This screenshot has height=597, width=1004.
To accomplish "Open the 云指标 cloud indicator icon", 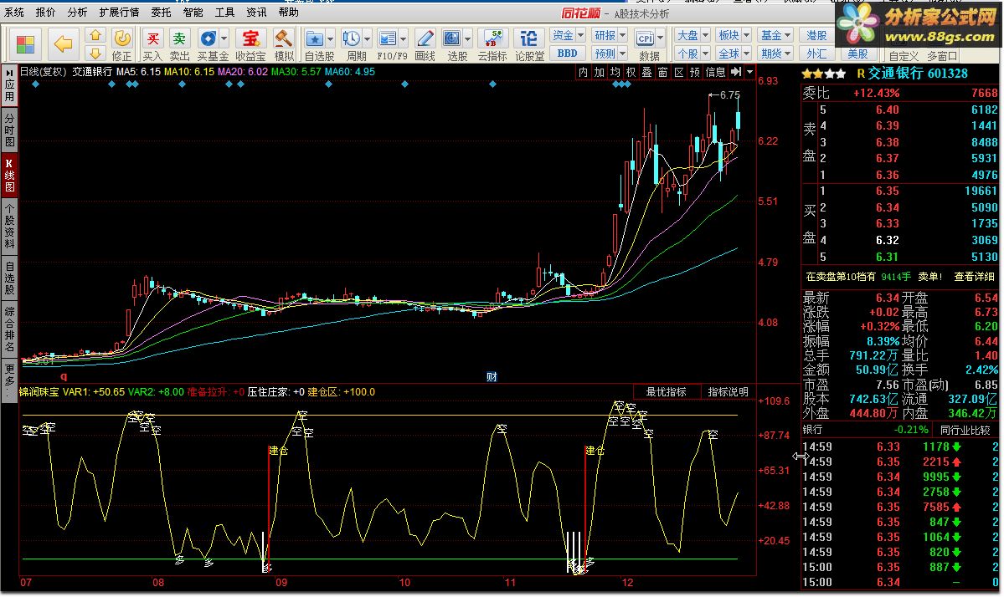I will pyautogui.click(x=492, y=38).
